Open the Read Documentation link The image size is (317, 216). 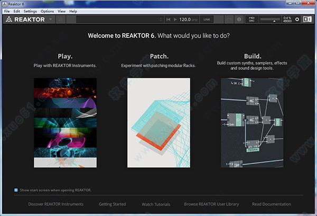pyautogui.click(x=272, y=204)
